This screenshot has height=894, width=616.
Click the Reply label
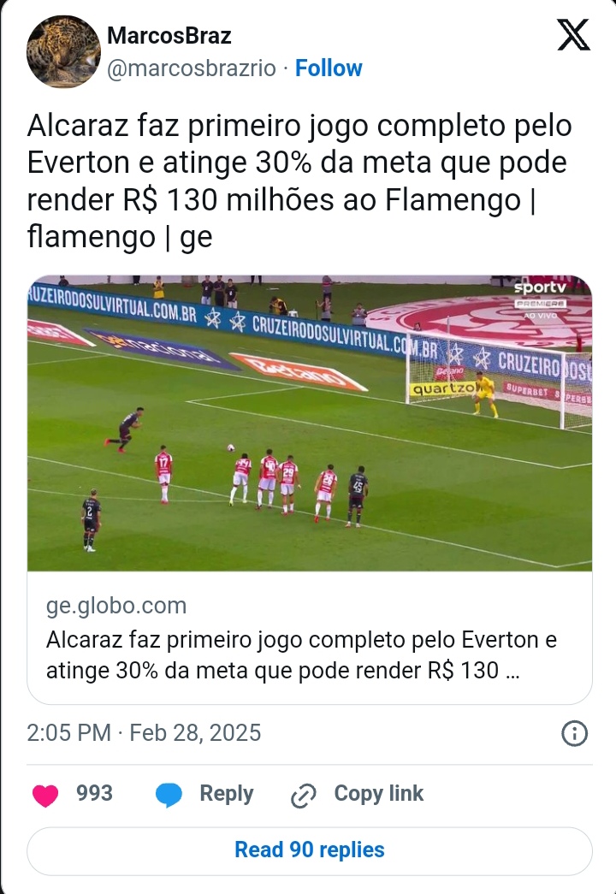[x=227, y=794]
